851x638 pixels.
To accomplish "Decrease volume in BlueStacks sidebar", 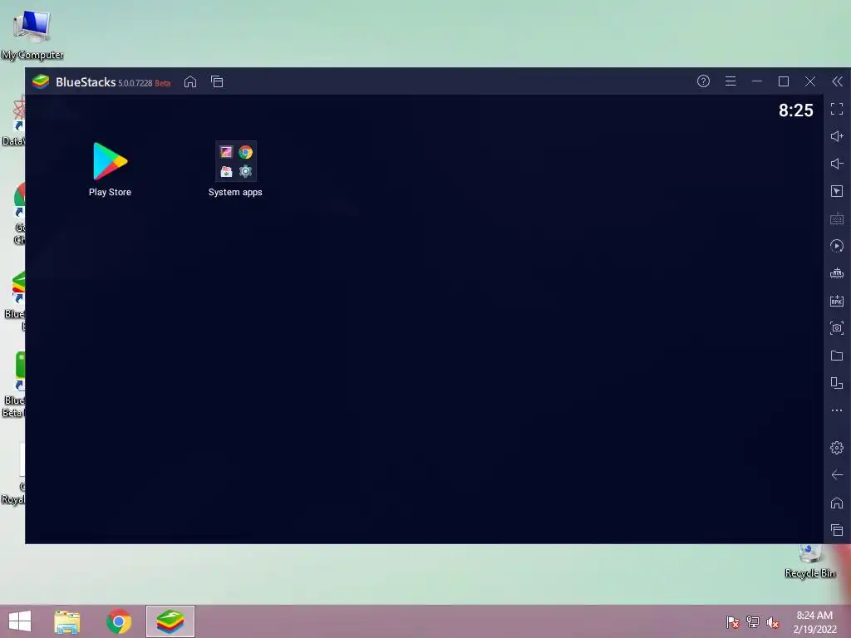I will tap(837, 164).
